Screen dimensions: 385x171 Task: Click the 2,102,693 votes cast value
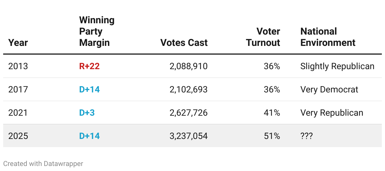pos(188,90)
